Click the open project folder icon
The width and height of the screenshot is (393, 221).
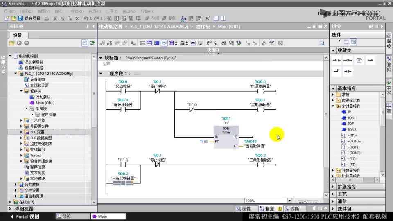pos(14,18)
